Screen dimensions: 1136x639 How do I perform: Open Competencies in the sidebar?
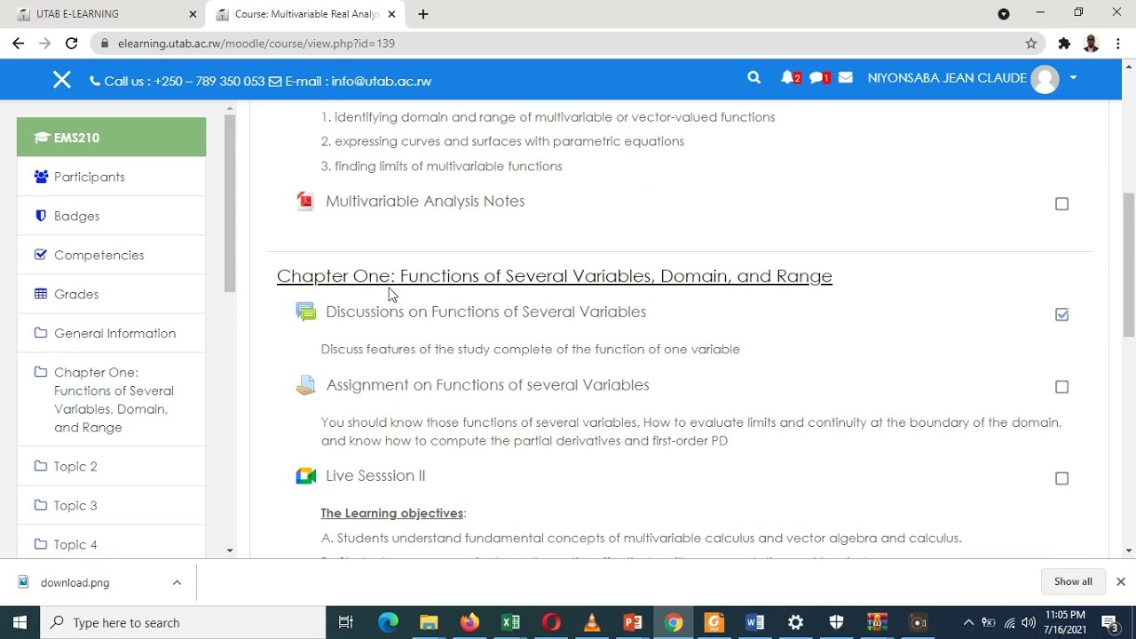coord(111,255)
